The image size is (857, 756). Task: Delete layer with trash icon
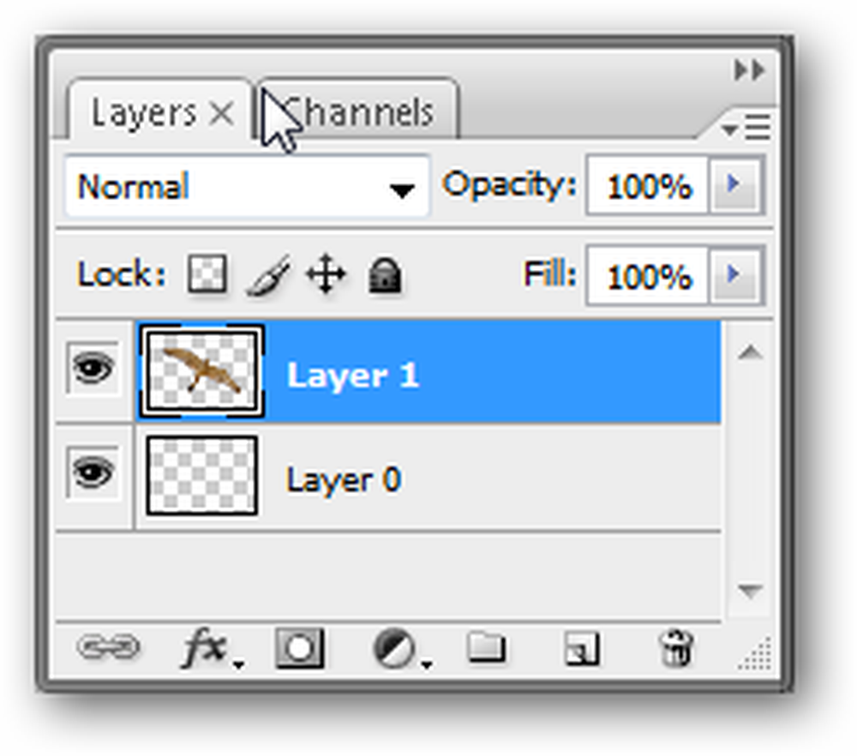676,649
